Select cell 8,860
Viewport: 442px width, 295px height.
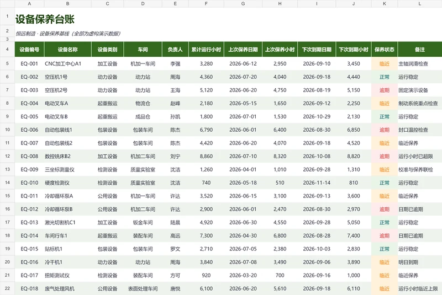[x=206, y=156]
